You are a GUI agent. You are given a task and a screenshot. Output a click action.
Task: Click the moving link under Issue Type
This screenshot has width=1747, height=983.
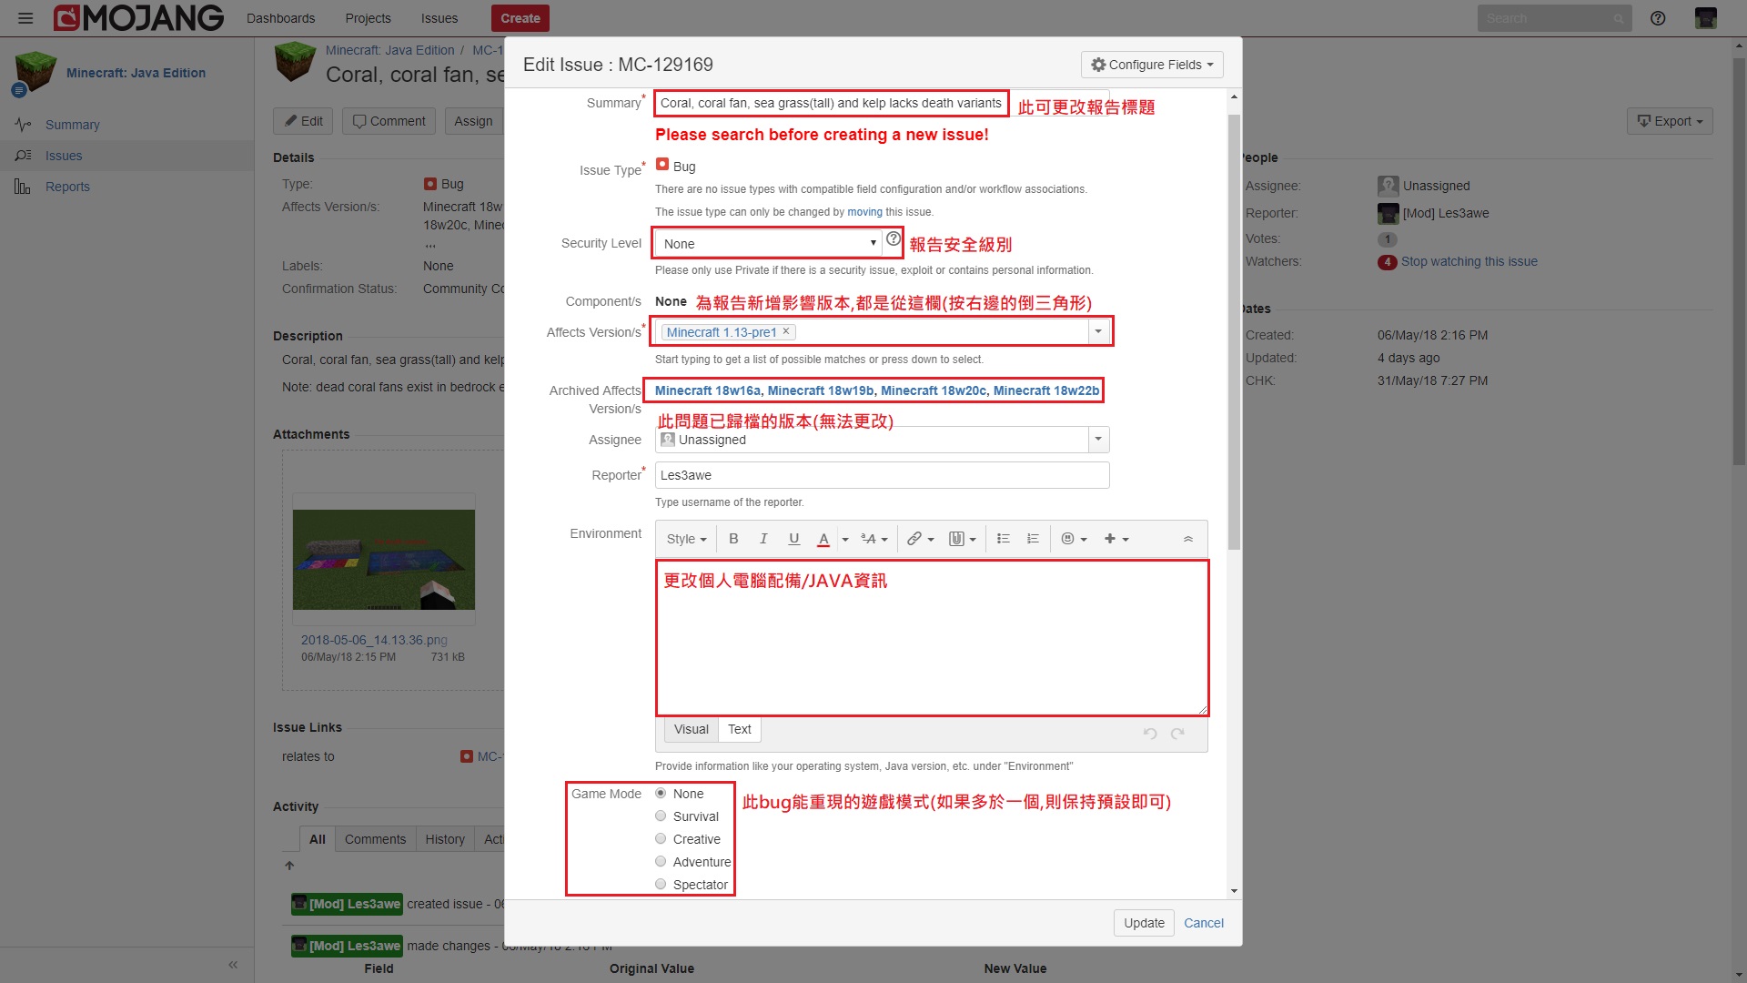(864, 212)
